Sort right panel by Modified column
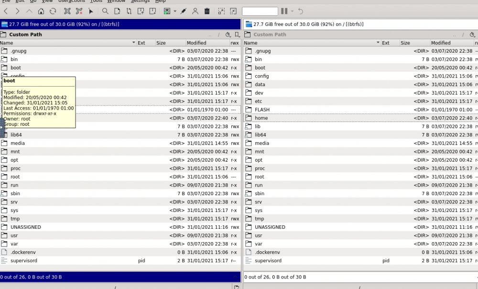 coord(452,43)
